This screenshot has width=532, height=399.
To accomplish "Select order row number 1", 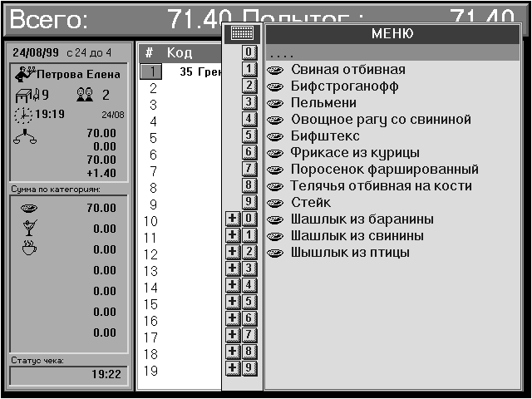I will point(151,71).
